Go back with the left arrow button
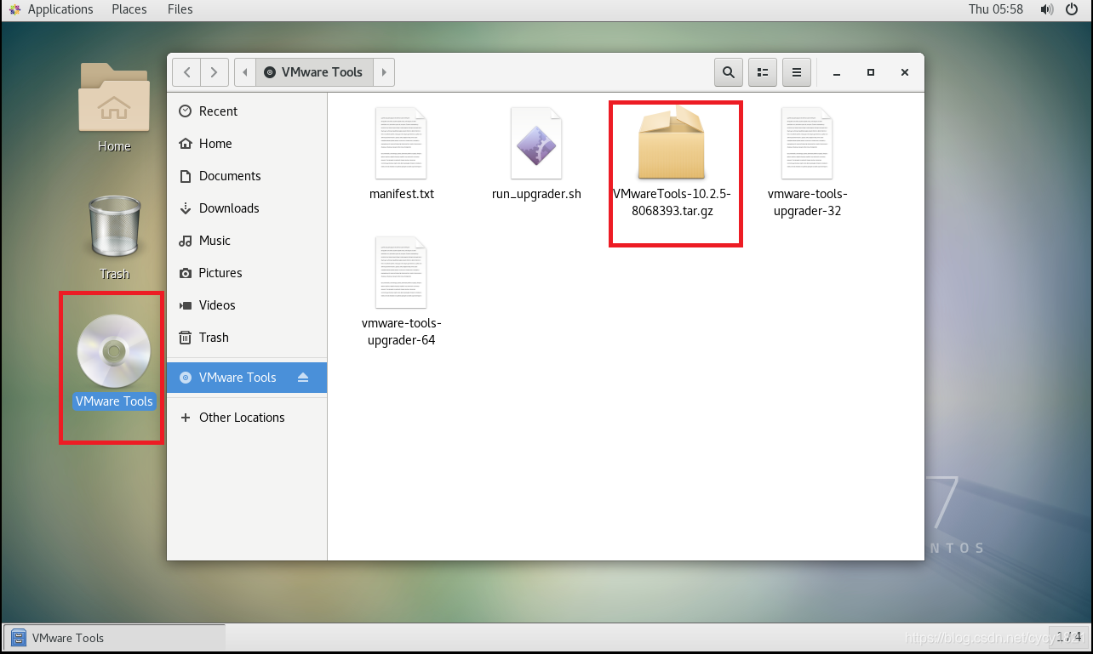 point(186,72)
